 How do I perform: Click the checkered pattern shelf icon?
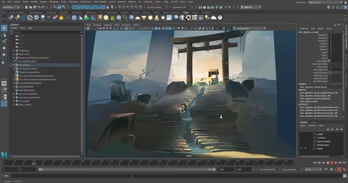point(188,18)
